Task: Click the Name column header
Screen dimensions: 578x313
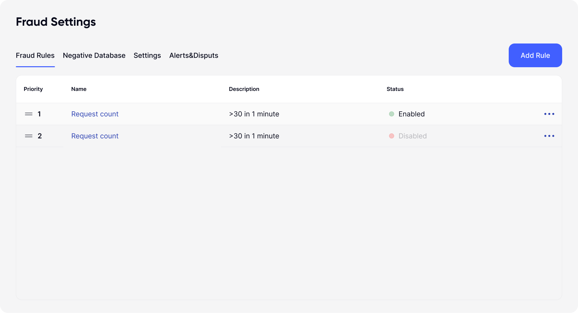Action: [x=79, y=89]
